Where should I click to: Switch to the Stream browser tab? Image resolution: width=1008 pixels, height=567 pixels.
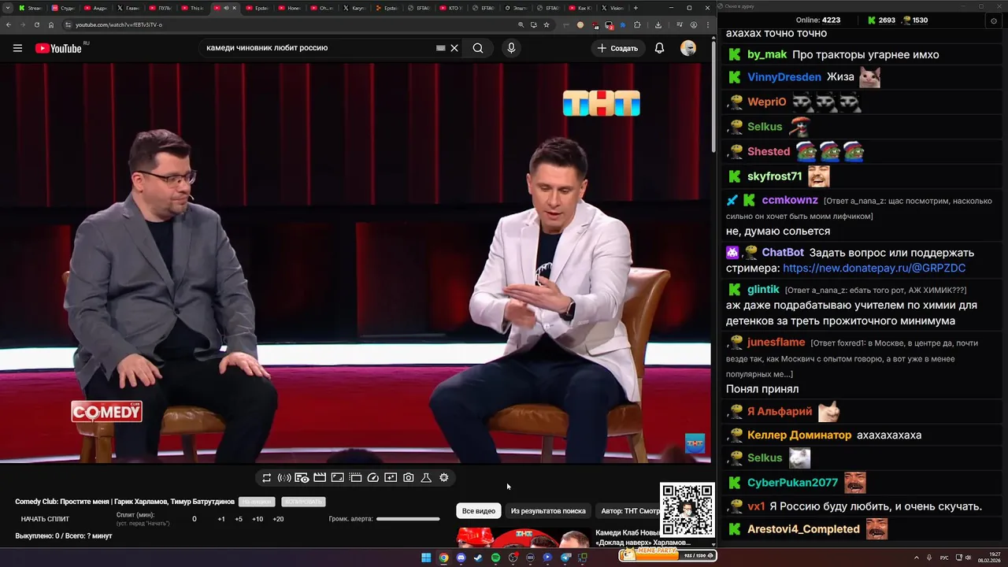click(x=30, y=8)
